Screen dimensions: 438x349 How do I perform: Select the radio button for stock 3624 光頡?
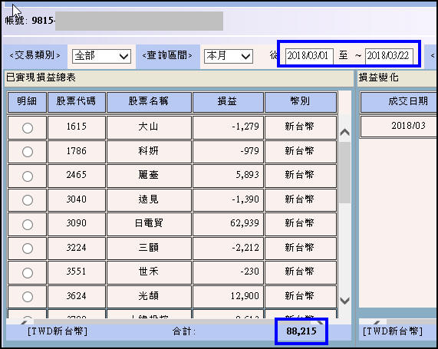tap(28, 297)
